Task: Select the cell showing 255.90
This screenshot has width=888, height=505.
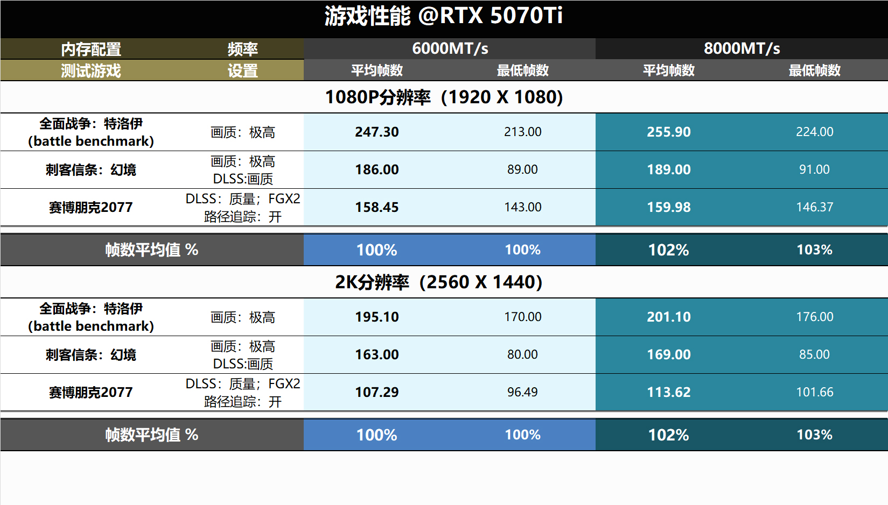Action: tap(669, 132)
